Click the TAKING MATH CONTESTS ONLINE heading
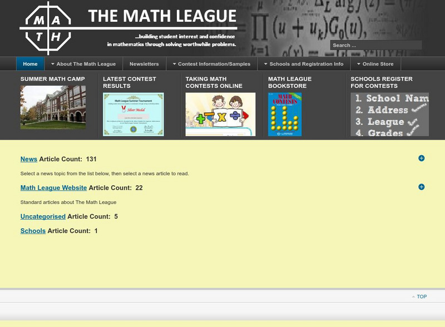 [x=214, y=82]
